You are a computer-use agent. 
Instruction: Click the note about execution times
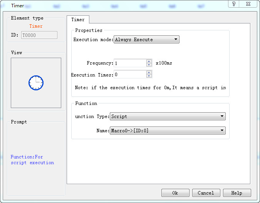point(150,88)
